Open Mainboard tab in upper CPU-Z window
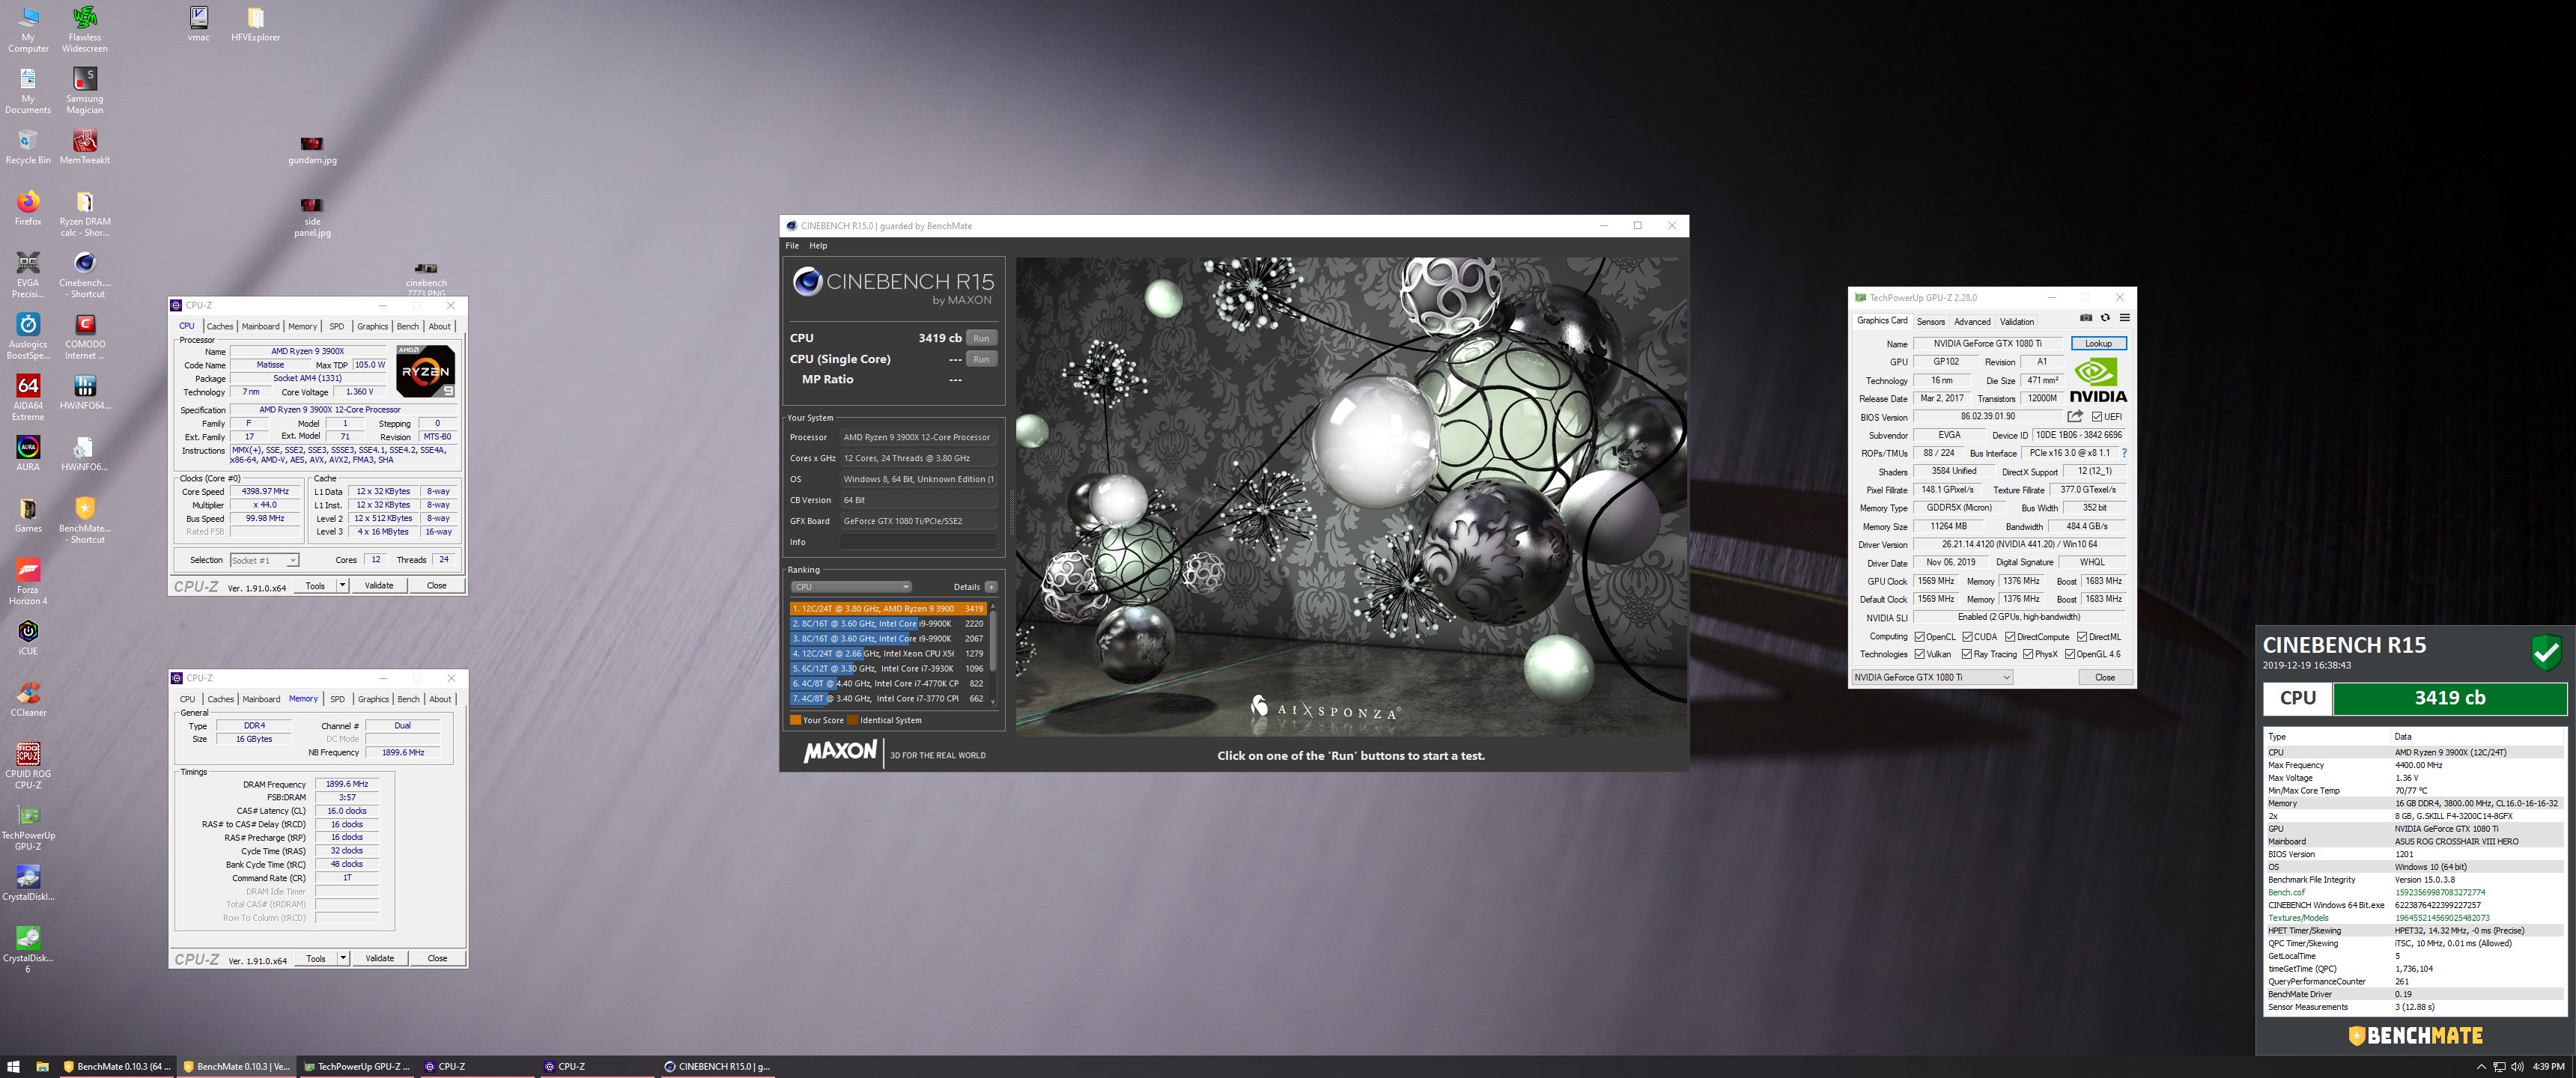 (260, 326)
